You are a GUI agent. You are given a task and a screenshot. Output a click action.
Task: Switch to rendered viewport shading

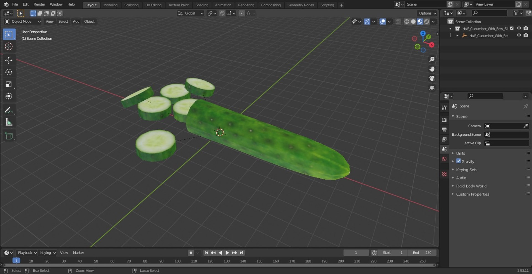(x=427, y=22)
